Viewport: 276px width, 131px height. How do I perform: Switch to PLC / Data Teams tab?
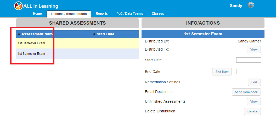tap(130, 14)
